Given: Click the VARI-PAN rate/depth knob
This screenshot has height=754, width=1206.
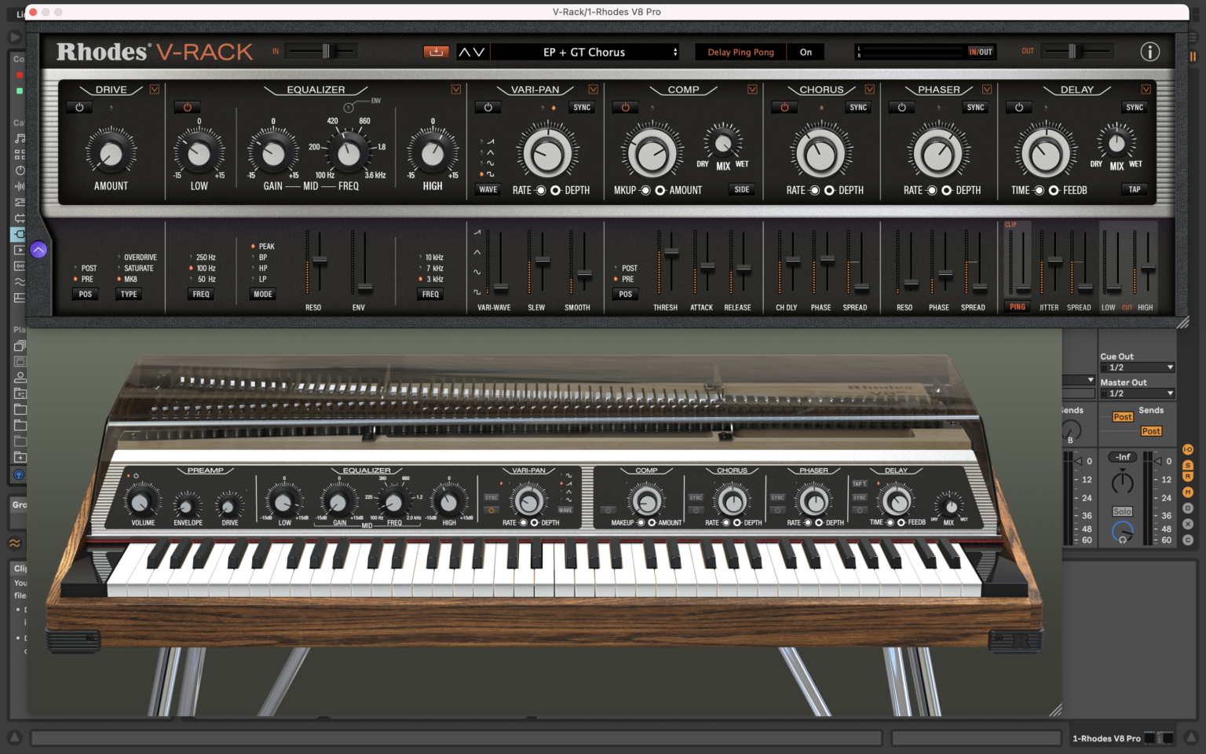Looking at the screenshot, I should coord(547,152).
